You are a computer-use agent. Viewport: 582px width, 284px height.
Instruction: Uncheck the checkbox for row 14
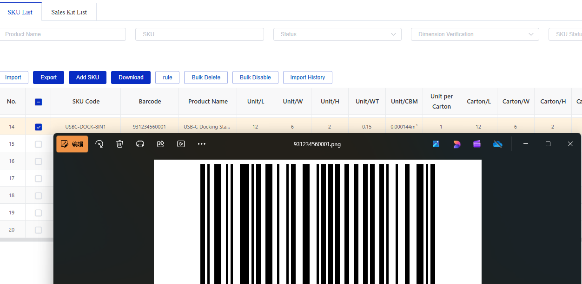(39, 127)
